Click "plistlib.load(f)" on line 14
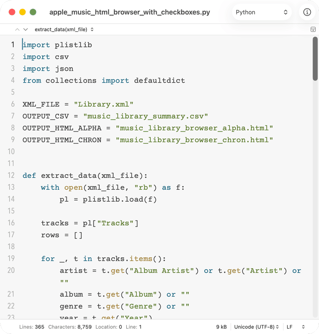319x334 pixels. click(x=119, y=199)
